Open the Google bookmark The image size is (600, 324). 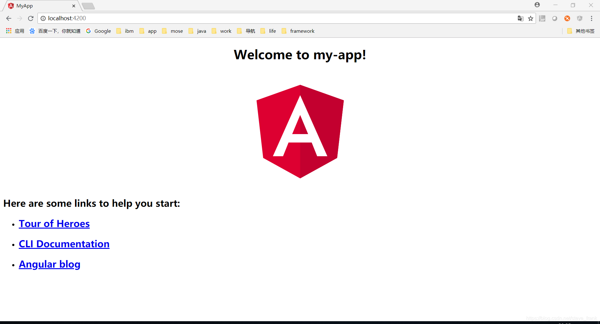pyautogui.click(x=98, y=31)
